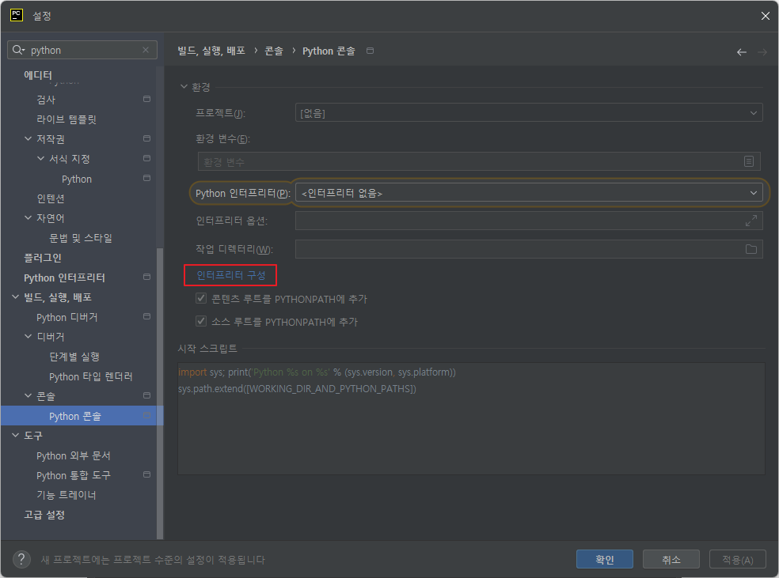The width and height of the screenshot is (779, 578).
Task: Collapse the 서식 지정 tree node
Action: [40, 158]
